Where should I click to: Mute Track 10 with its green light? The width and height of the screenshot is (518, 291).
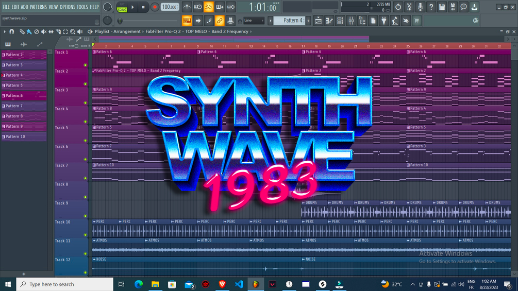coord(85,235)
